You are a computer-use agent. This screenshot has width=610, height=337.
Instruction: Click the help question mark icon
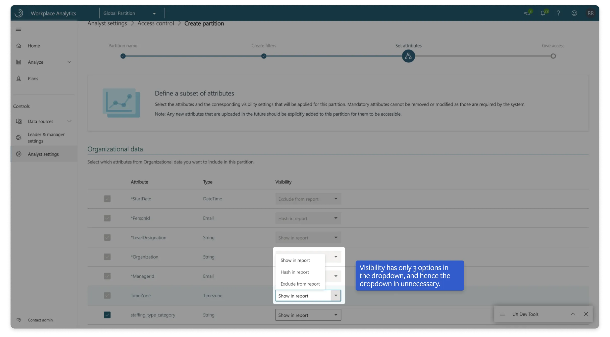tap(559, 13)
